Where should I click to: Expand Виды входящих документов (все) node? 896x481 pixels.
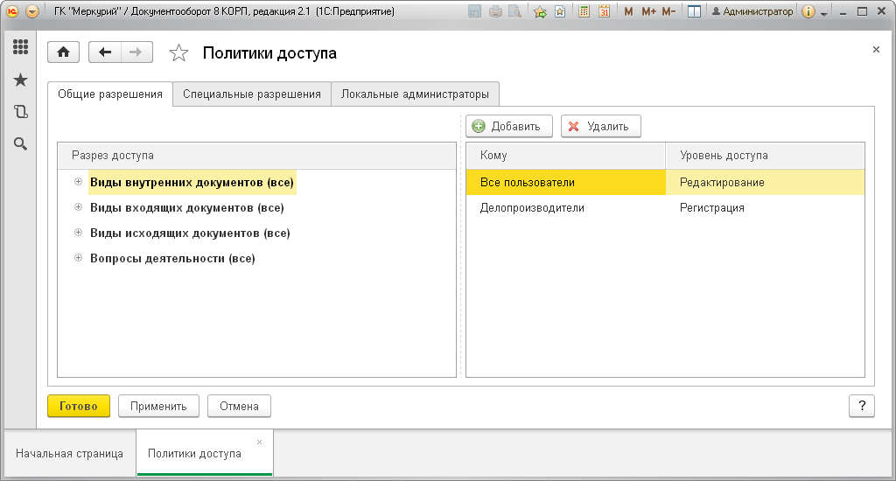[78, 206]
